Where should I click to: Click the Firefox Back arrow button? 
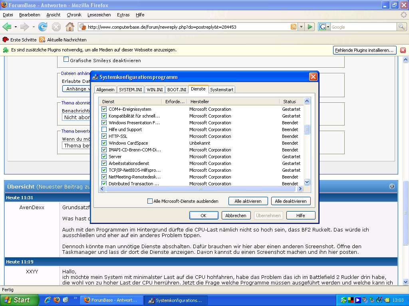(7, 27)
